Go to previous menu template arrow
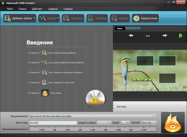Viewport: 187px width, 137px height. tap(131, 35)
